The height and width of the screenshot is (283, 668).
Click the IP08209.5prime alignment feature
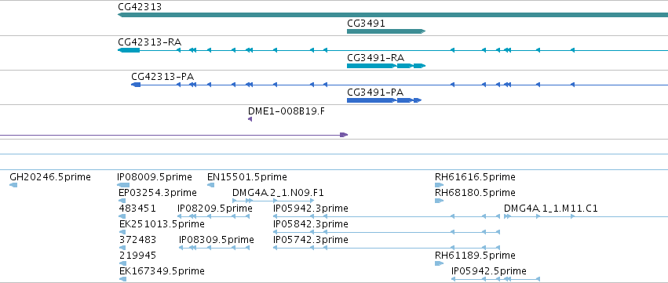click(x=214, y=216)
